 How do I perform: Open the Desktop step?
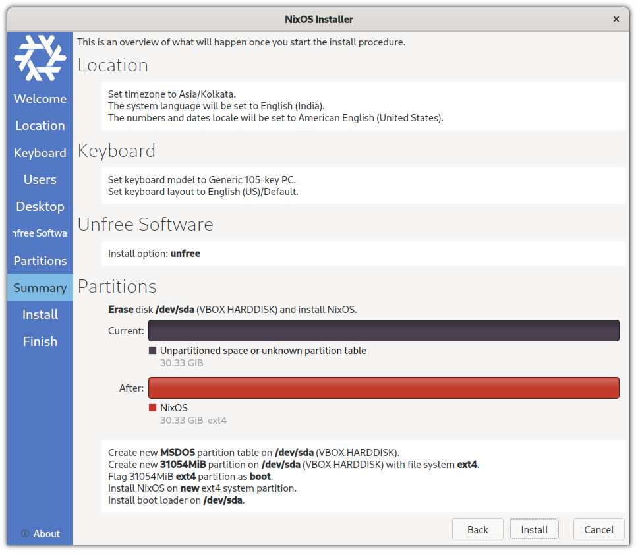pos(40,206)
